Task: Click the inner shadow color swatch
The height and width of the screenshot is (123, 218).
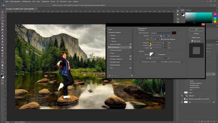Action: [x=174, y=33]
